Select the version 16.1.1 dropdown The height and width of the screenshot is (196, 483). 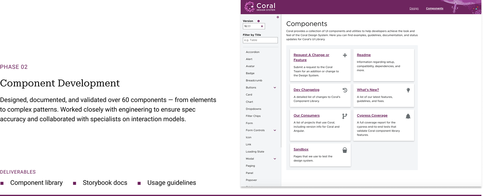coord(254,26)
